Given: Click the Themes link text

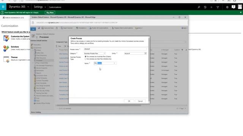Looking at the screenshot, I should (14, 57).
